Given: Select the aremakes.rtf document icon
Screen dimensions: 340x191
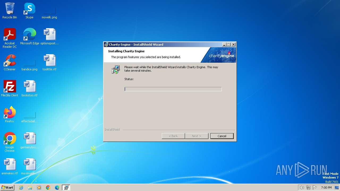Looking at the screenshot, I should [10, 167].
